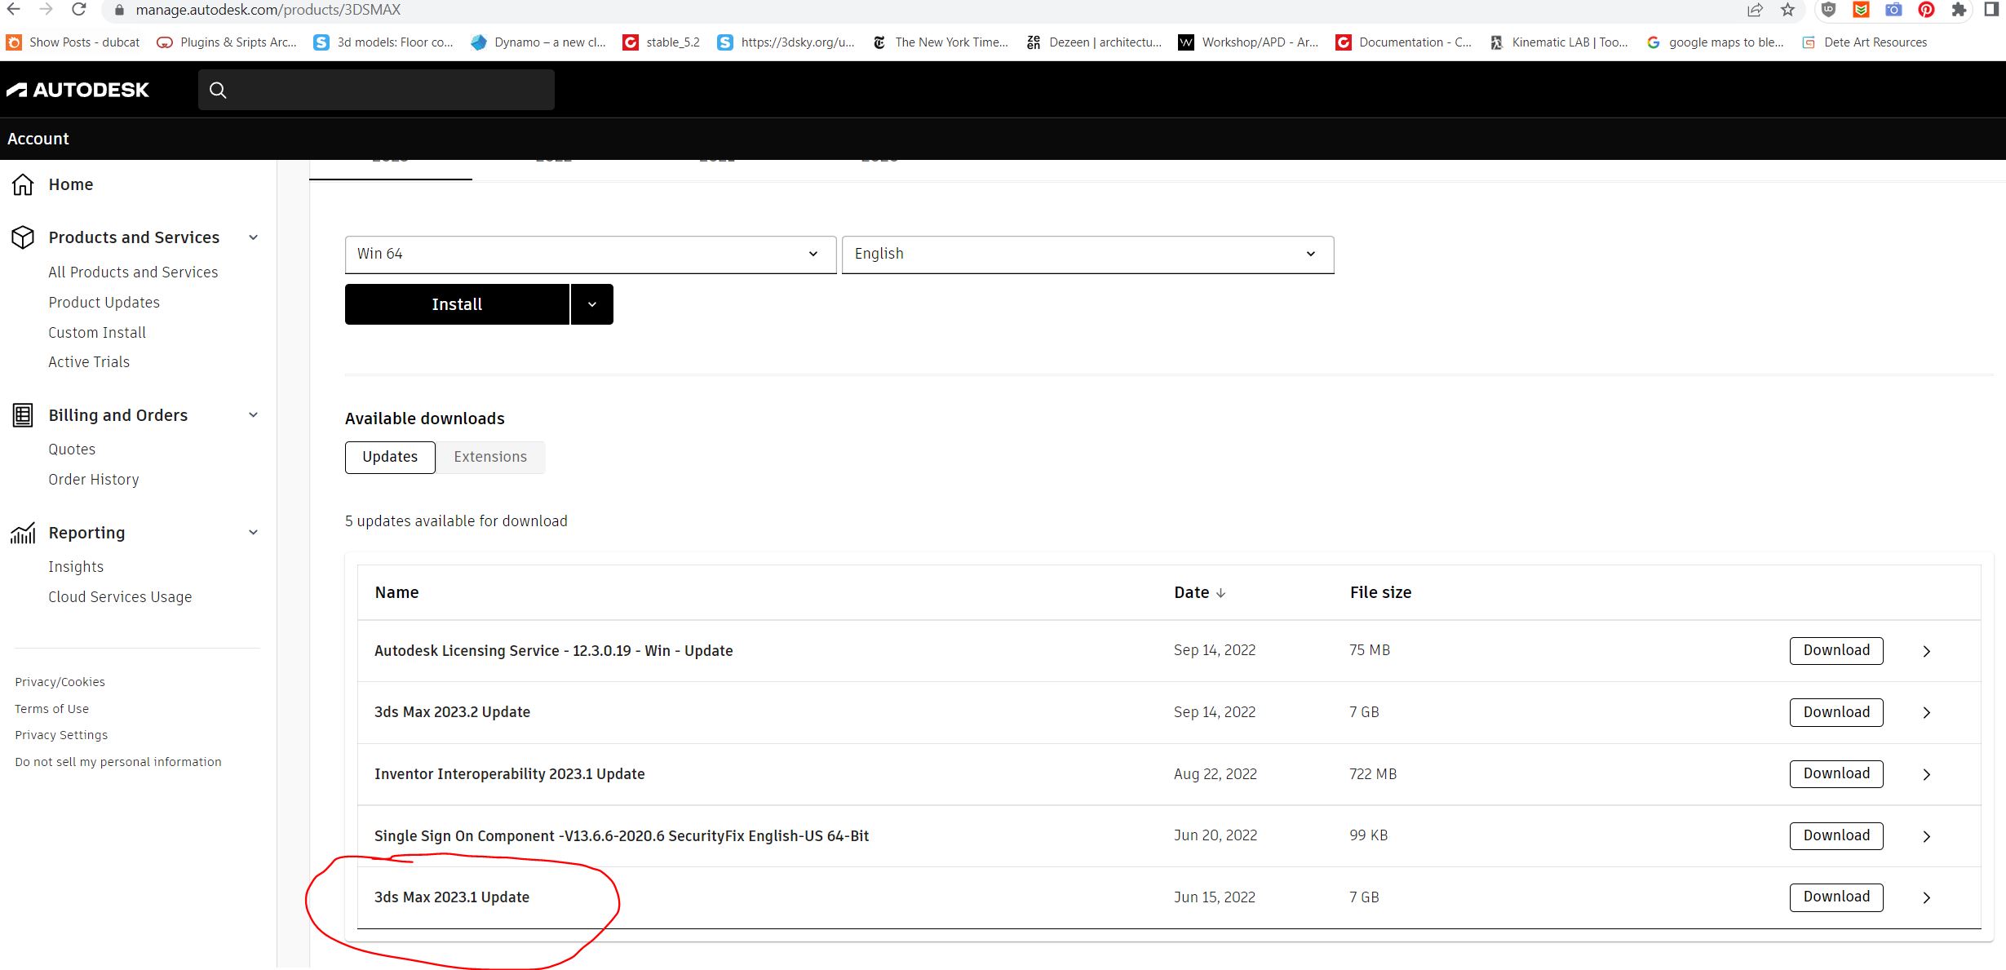This screenshot has height=970, width=2006.
Task: Open the Dete Art Resources bookmark
Action: point(1865,42)
